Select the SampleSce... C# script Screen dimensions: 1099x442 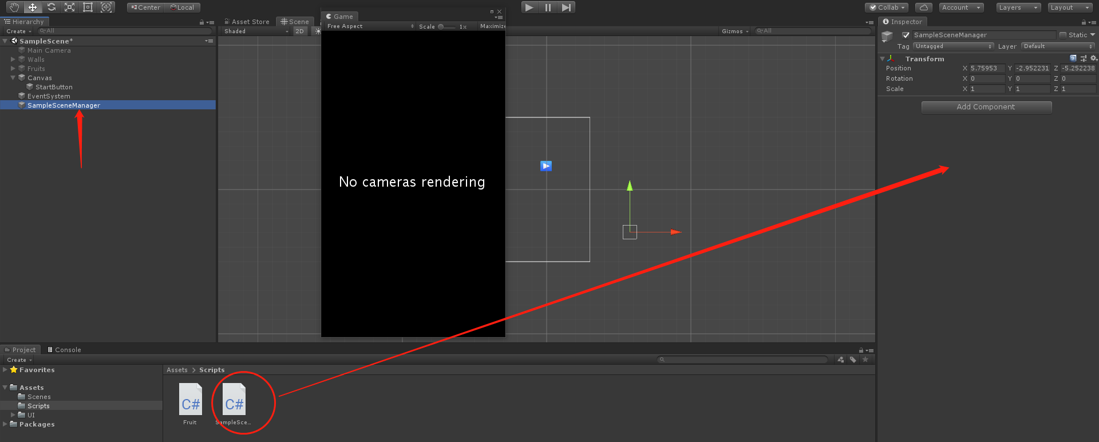[234, 404]
